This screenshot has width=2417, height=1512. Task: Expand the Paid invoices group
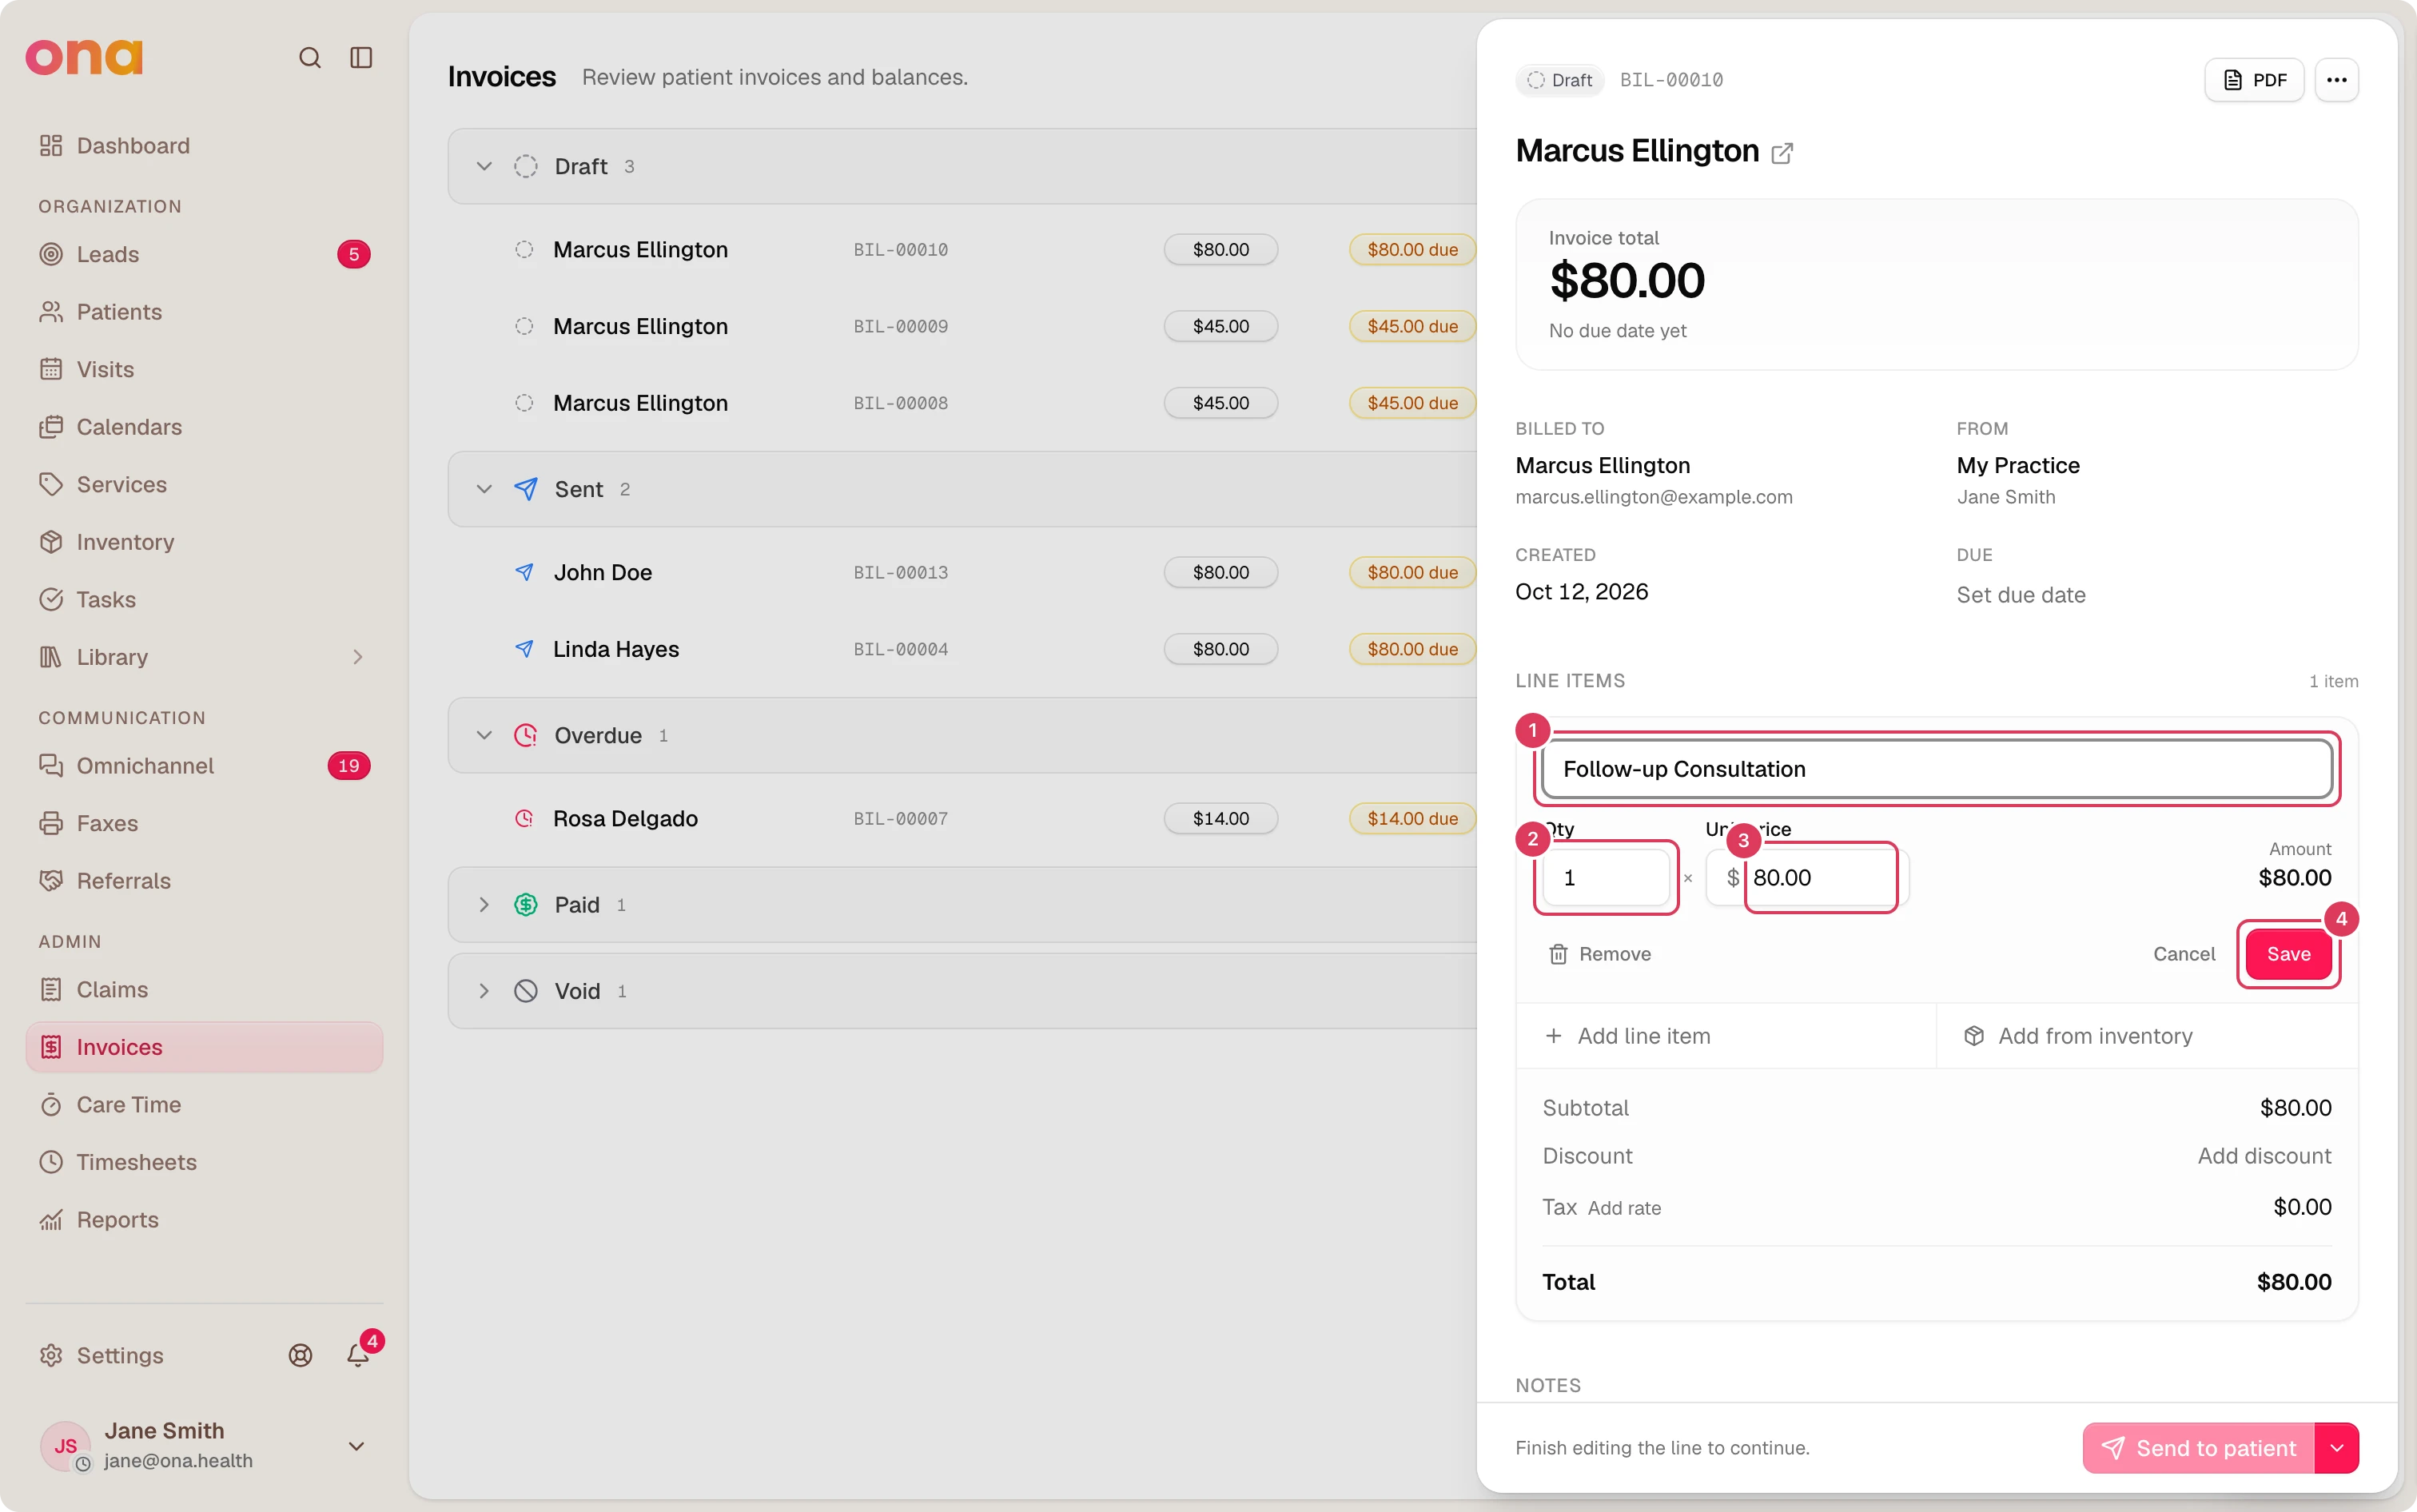pos(484,905)
